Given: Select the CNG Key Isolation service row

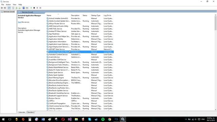Looking at the screenshot, I should [80, 108].
